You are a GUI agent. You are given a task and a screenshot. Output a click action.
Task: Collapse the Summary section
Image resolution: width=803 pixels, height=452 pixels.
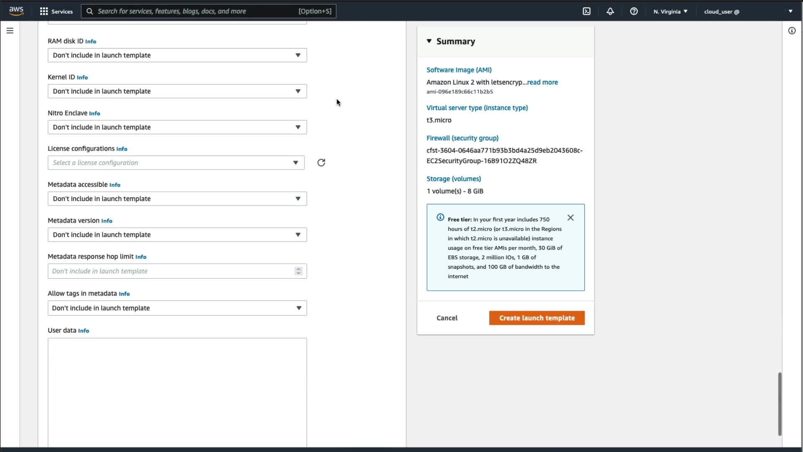pyautogui.click(x=429, y=41)
